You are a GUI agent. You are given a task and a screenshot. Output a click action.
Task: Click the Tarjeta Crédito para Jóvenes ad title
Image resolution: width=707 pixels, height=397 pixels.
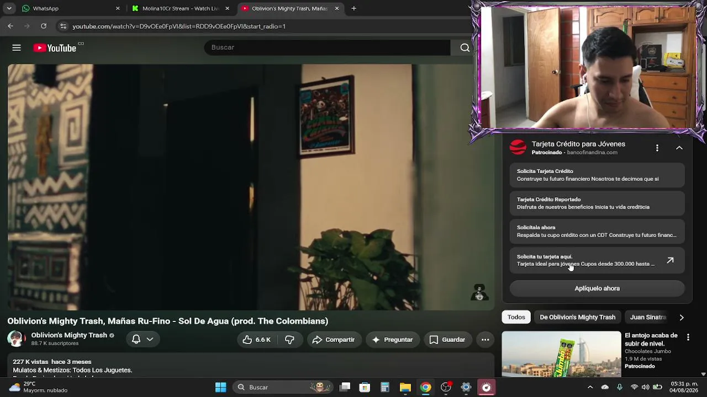pyautogui.click(x=578, y=144)
